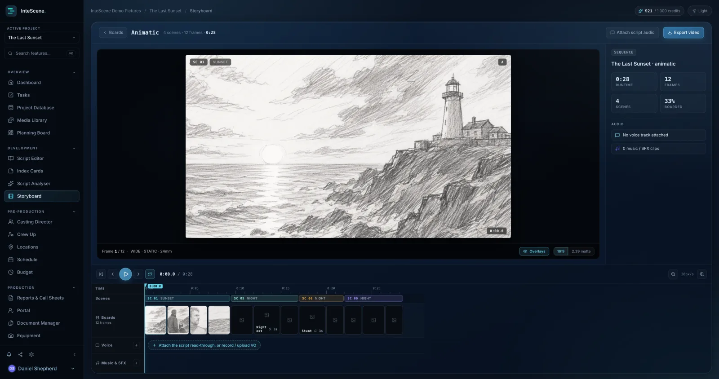Click the A badge on the preview frame

[x=502, y=62]
